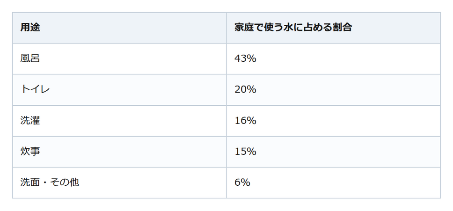This screenshot has width=453, height=211.
Task: Click the トイレ cell
Action: pyautogui.click(x=119, y=90)
